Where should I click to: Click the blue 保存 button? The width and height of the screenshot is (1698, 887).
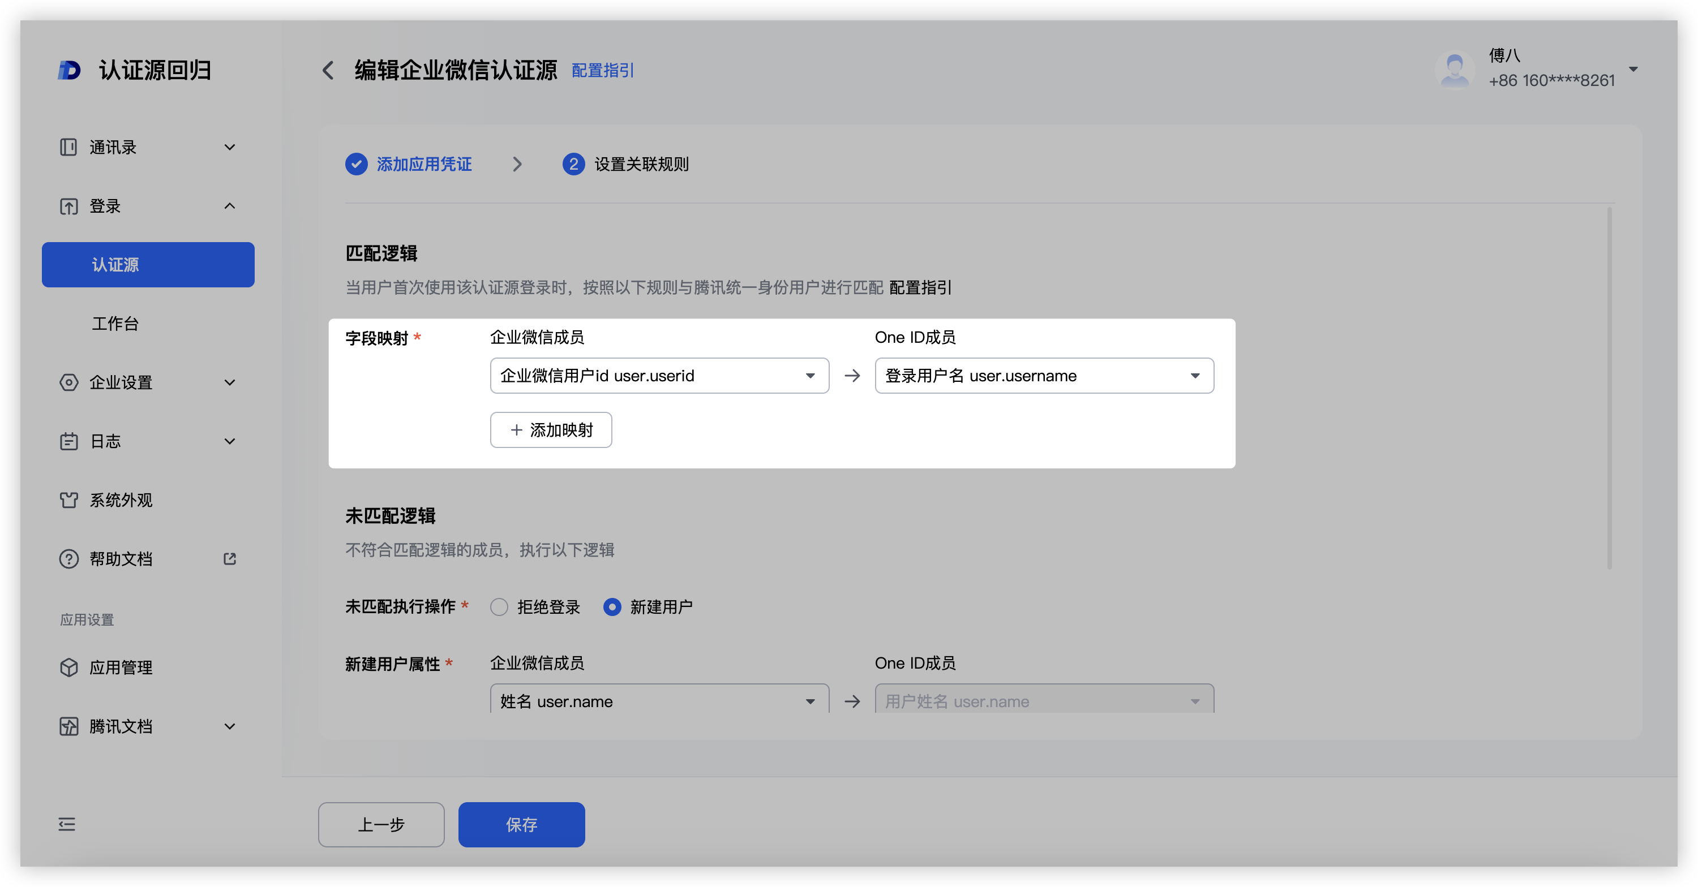(521, 824)
